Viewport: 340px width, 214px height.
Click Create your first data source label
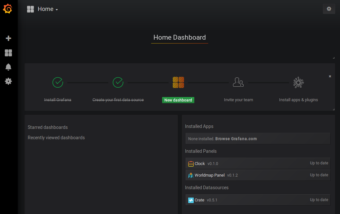[118, 100]
